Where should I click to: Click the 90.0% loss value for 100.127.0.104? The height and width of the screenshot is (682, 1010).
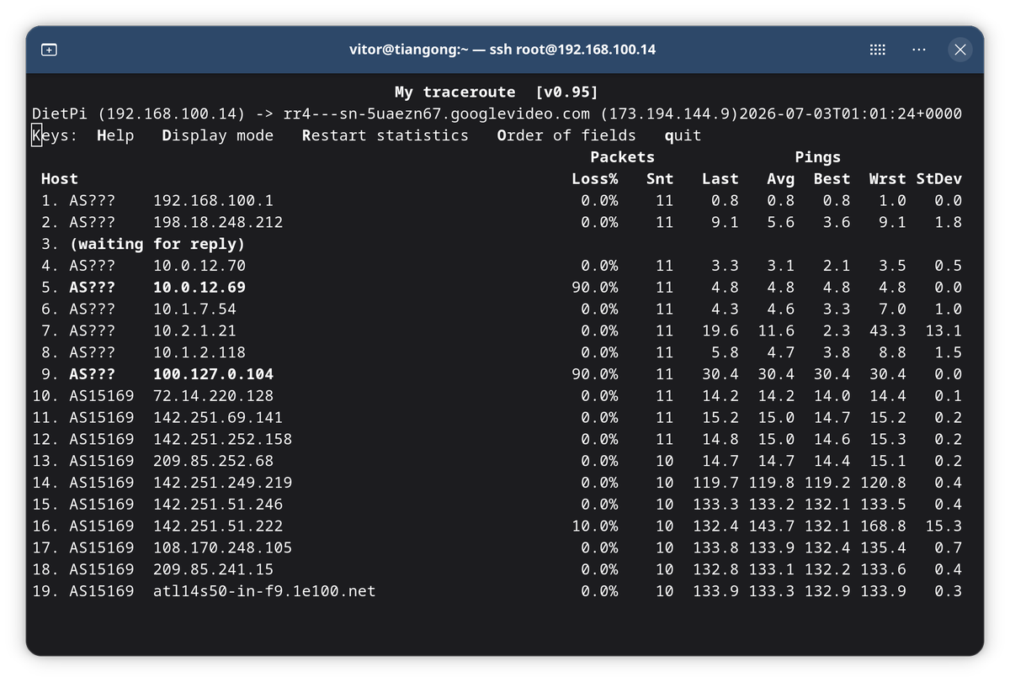[x=595, y=375]
